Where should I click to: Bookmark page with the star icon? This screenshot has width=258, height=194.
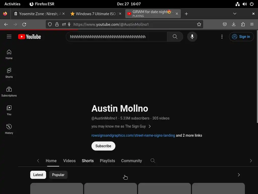point(199,25)
